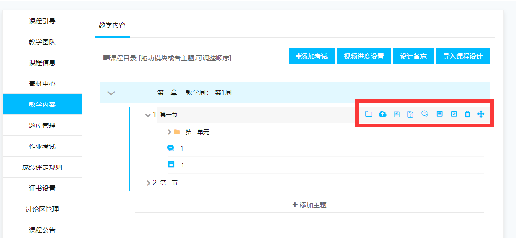Screen dimensions: 516x238
Task: Expand the 第二节 section arrow
Action: tap(148, 183)
